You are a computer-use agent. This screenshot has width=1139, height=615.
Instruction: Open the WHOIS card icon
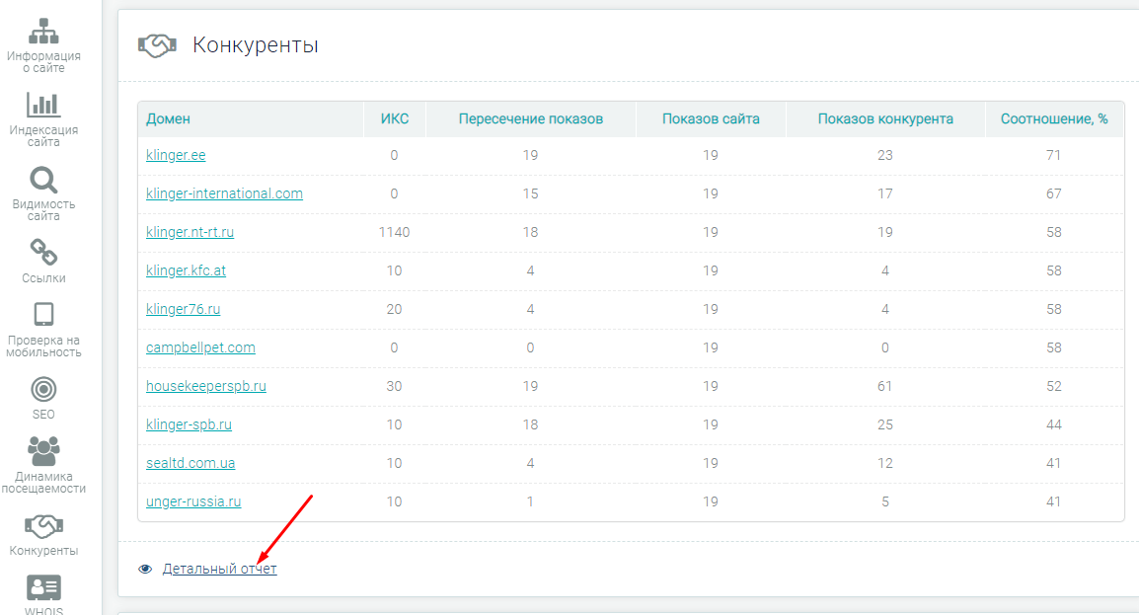pyautogui.click(x=43, y=588)
